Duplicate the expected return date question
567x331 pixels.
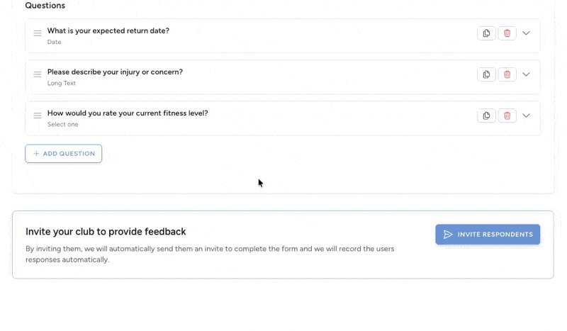pos(486,33)
